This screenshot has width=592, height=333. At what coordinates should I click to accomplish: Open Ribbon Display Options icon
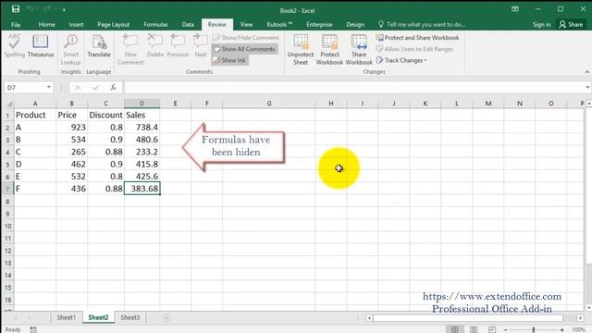(x=515, y=9)
